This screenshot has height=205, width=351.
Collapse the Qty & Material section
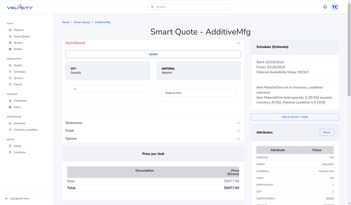point(238,43)
